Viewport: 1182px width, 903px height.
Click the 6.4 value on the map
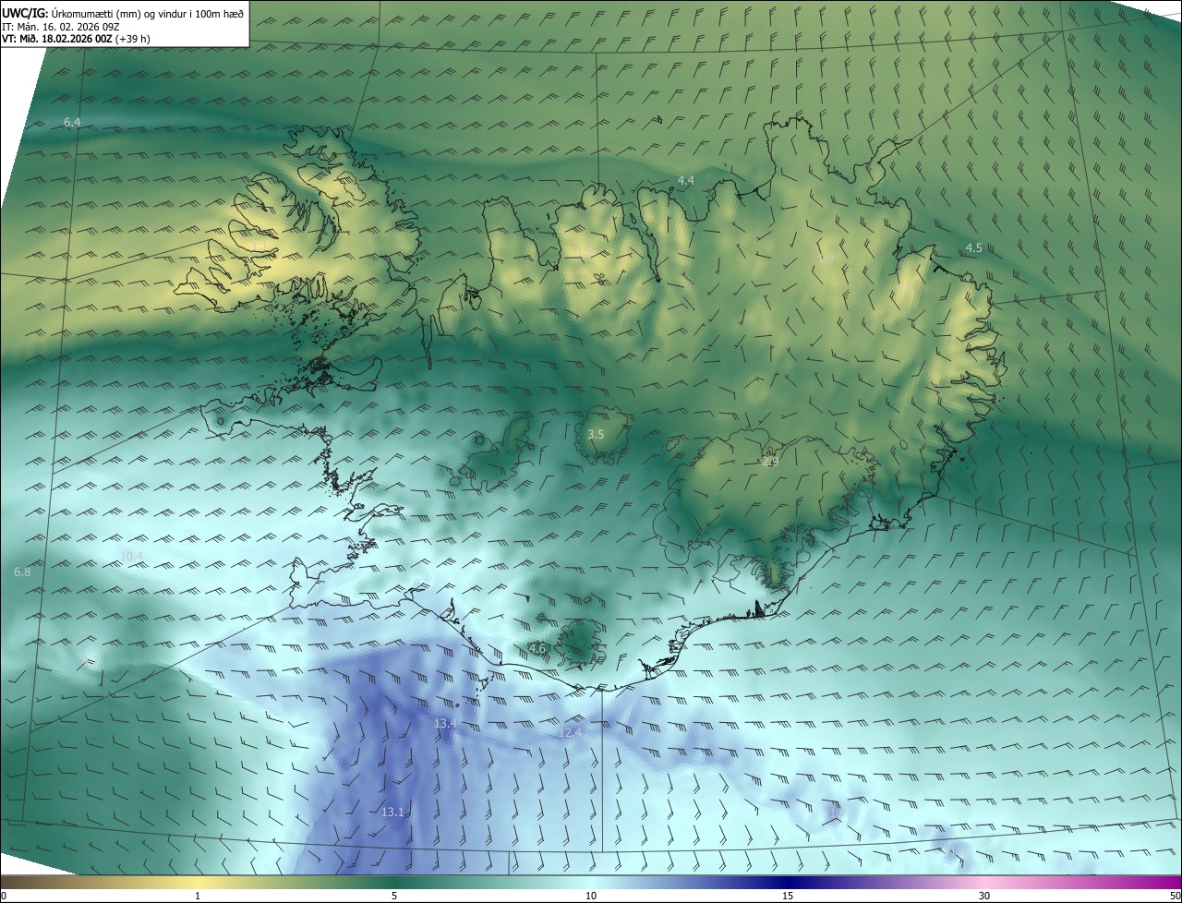(72, 123)
